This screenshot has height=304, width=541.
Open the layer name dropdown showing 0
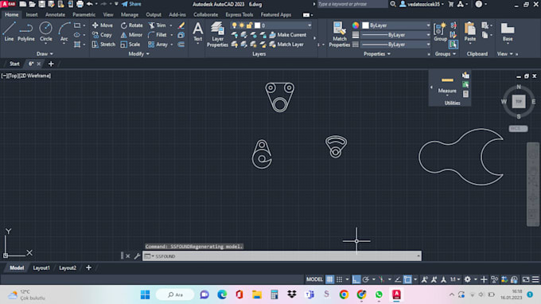point(271,25)
